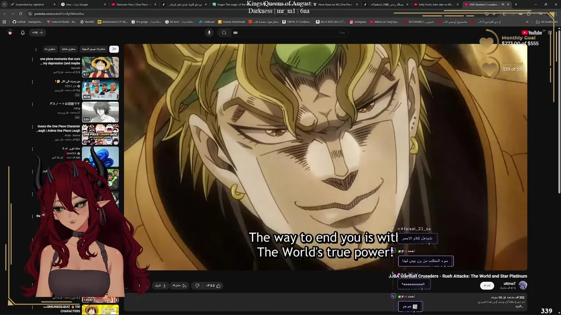Play the One Piece moments depression video thumbnail
Image resolution: width=561 pixels, height=315 pixels.
[100, 67]
